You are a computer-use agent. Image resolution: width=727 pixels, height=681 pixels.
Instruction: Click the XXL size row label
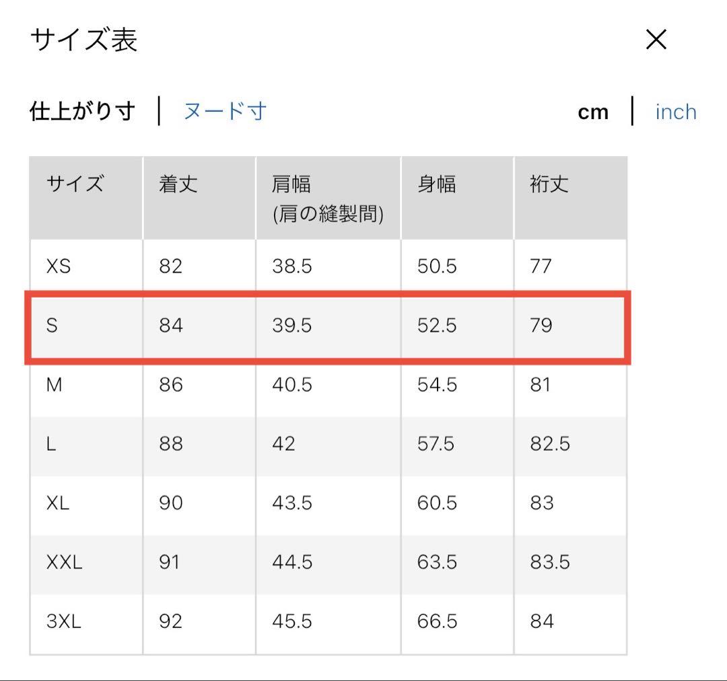64,562
